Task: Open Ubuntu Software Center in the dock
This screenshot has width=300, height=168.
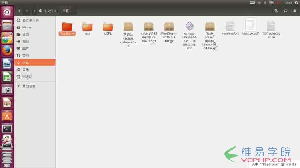Action: 7,116
